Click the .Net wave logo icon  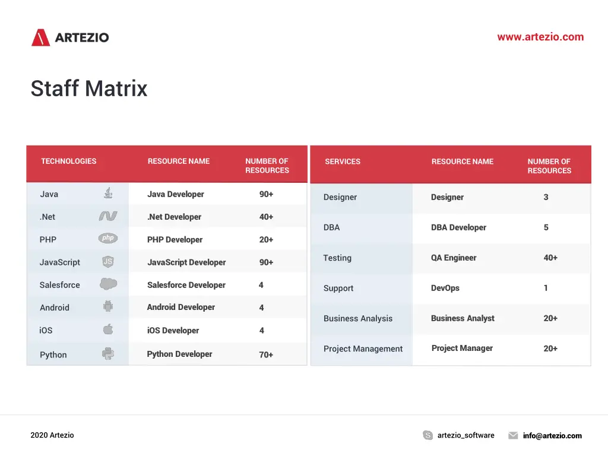(x=108, y=216)
